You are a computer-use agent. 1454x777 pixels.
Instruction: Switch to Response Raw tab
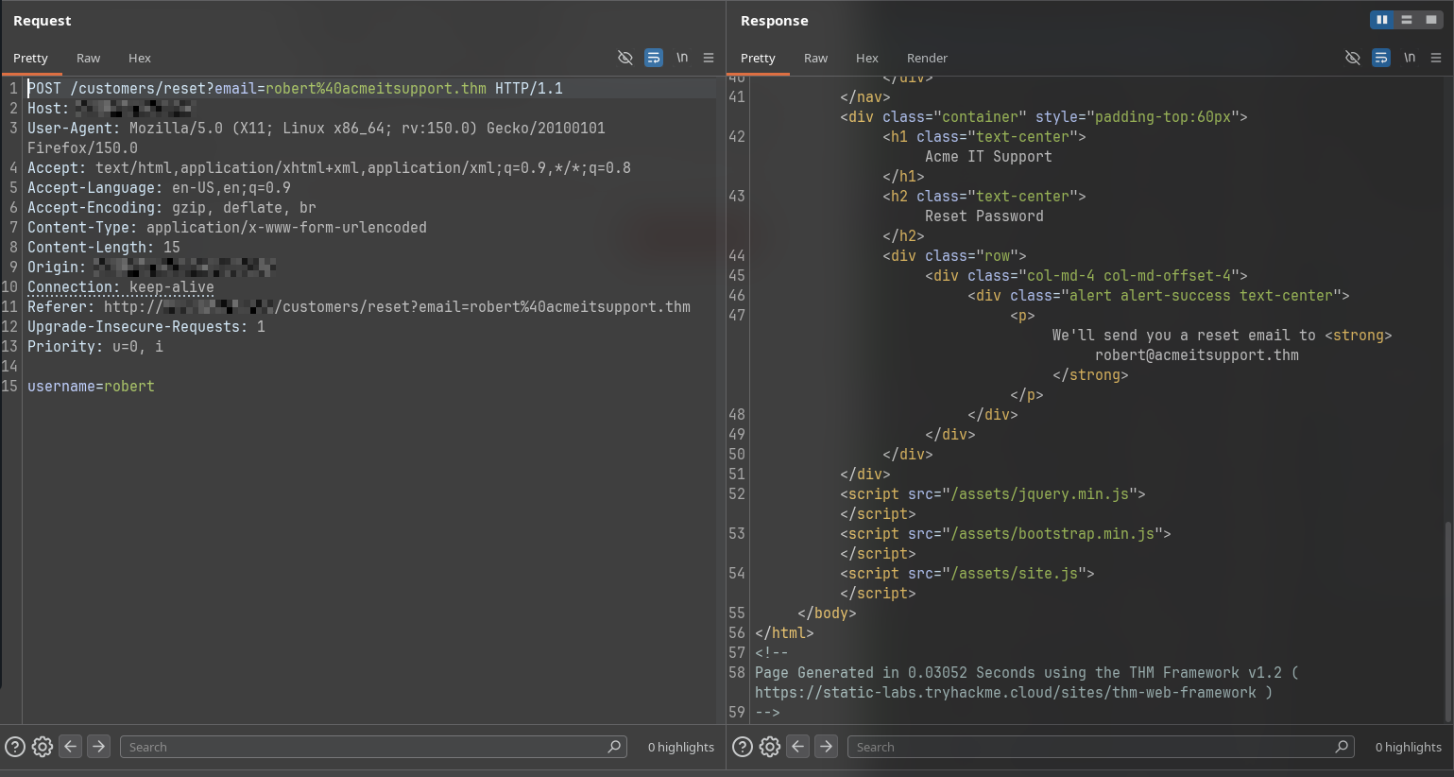click(x=815, y=58)
